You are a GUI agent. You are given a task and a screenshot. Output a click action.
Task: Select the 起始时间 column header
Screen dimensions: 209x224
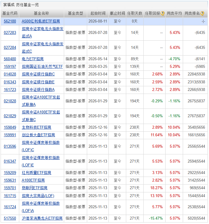98,13
